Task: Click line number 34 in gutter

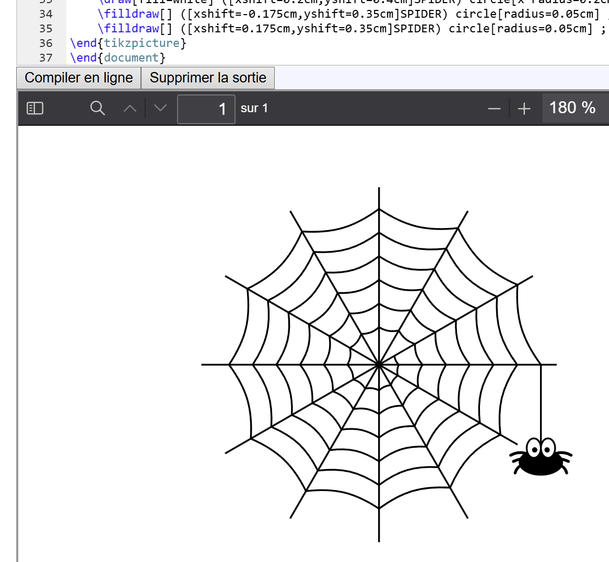Action: click(46, 14)
